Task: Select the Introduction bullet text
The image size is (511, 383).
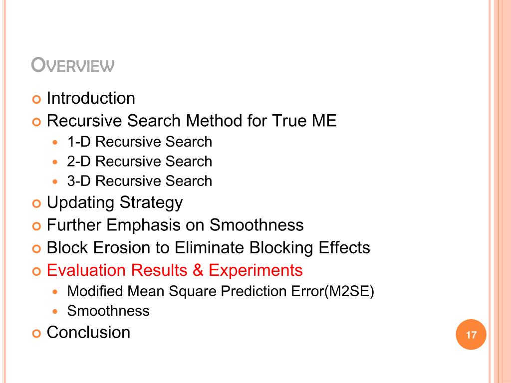Action: [91, 98]
